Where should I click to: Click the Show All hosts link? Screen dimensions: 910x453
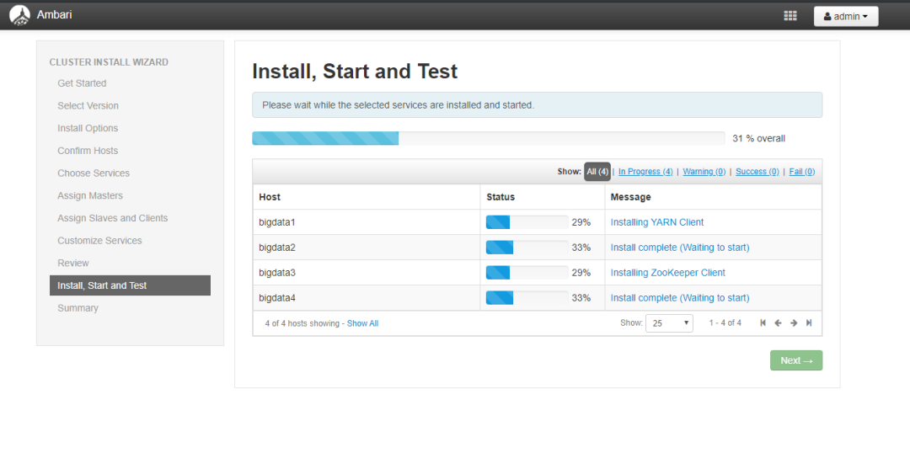362,323
